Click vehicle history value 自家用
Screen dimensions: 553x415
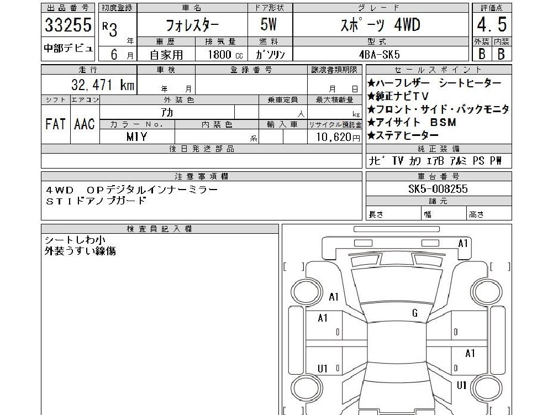pyautogui.click(x=166, y=55)
